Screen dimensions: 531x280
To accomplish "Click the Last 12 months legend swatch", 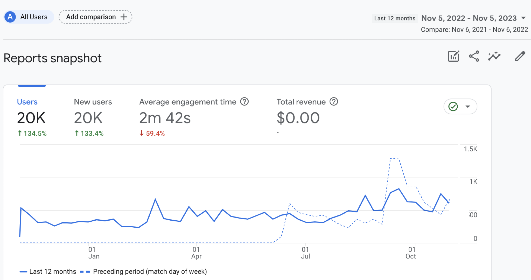I will (x=23, y=272).
